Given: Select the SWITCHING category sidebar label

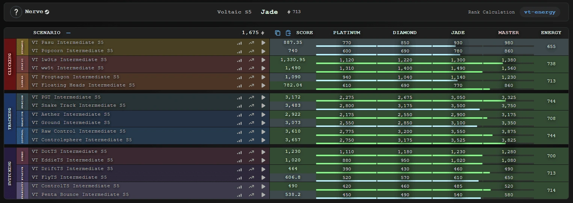Looking at the screenshot, I should [x=10, y=173].
